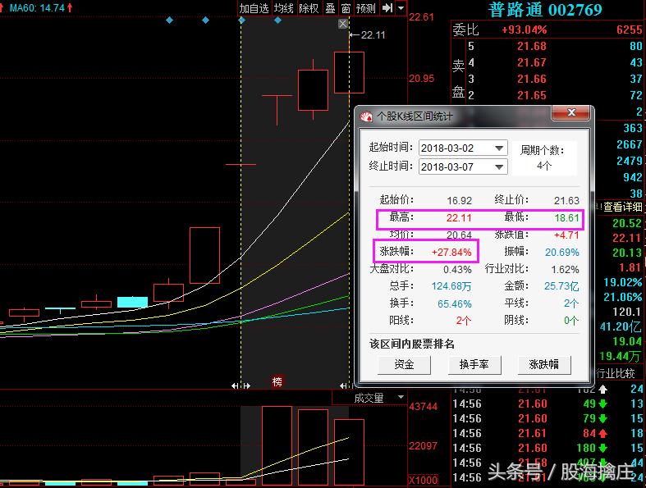Image resolution: width=646 pixels, height=488 pixels.
Task: Close the shaded interval selection with its X
Action: pyautogui.click(x=343, y=24)
